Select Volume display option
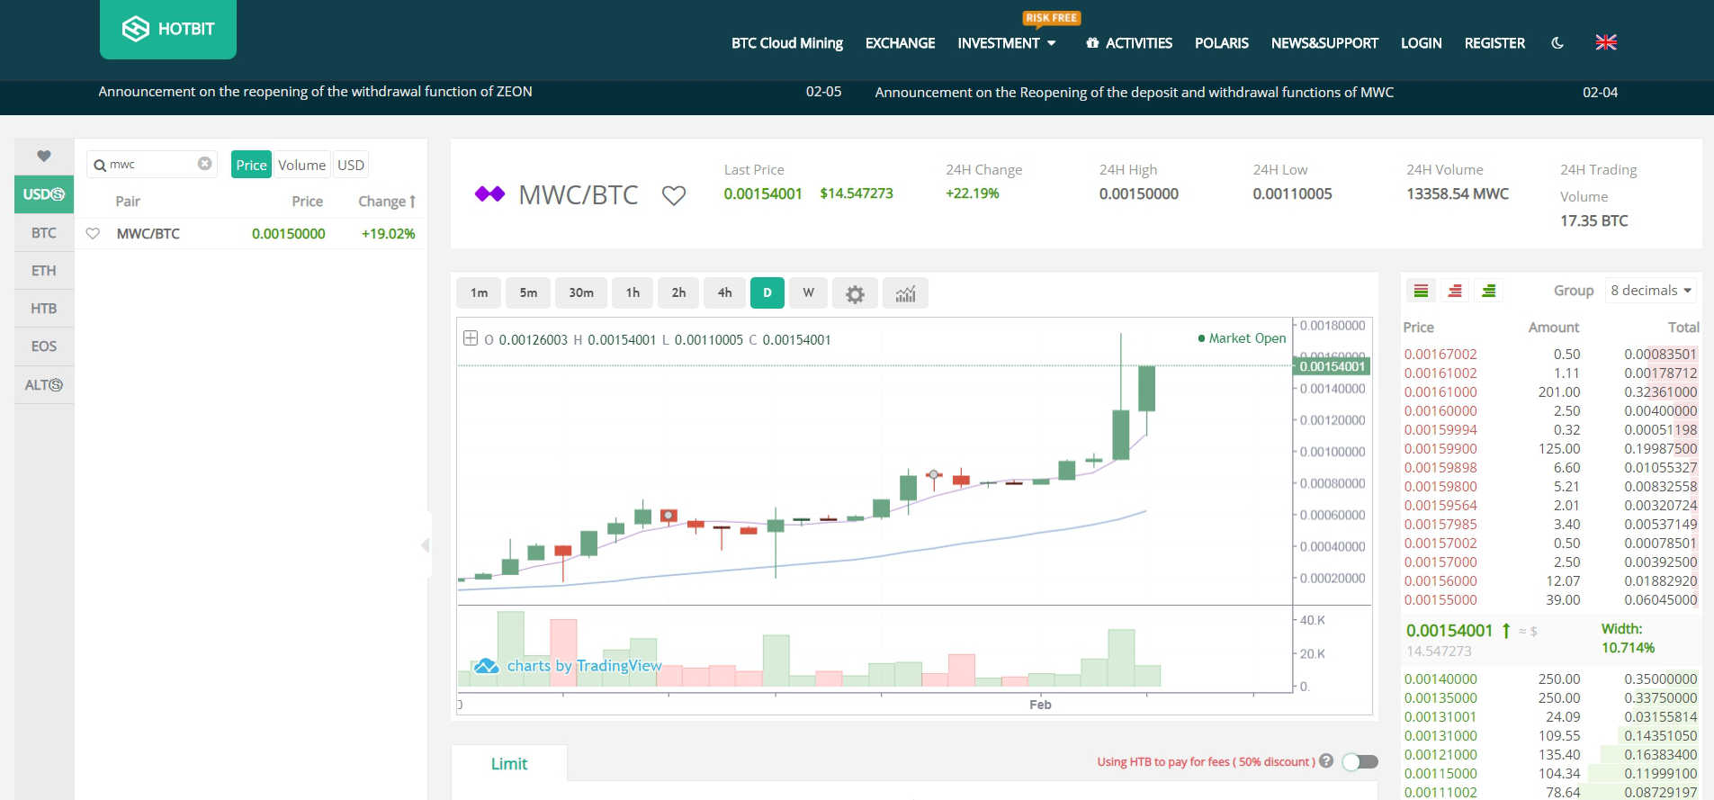 pos(301,165)
